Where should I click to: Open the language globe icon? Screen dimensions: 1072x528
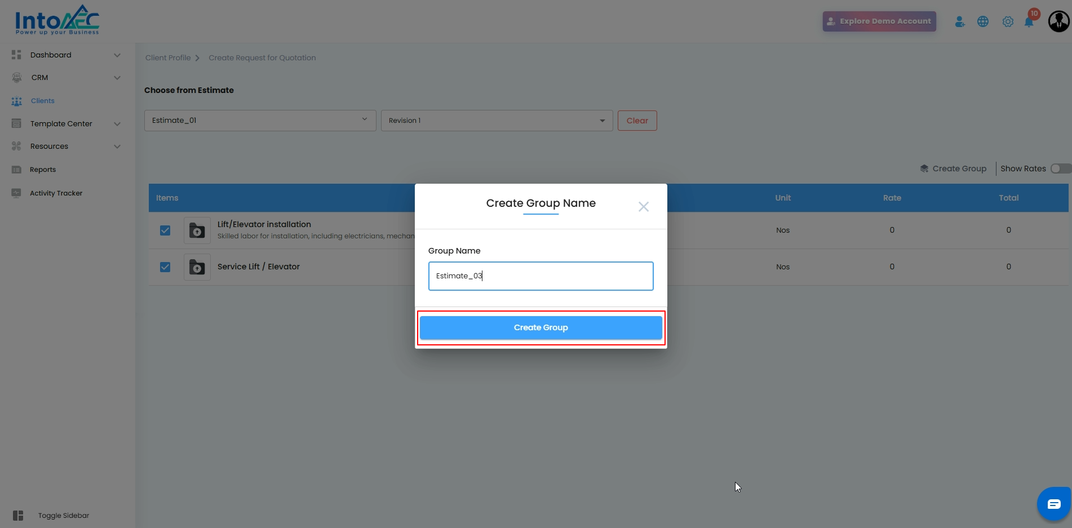983,21
